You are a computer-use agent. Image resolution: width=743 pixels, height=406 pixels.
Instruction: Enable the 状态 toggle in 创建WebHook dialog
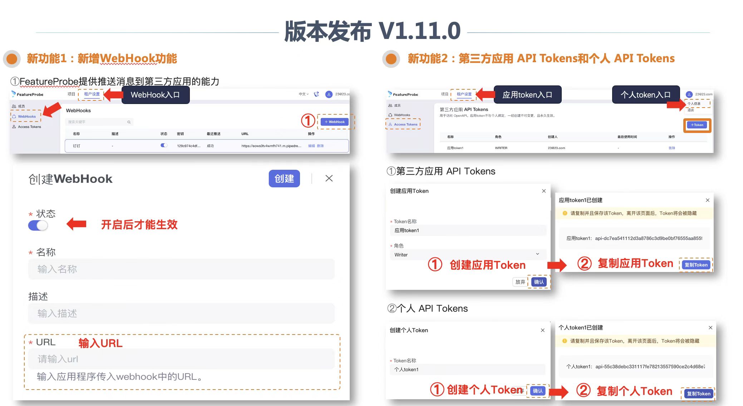click(38, 226)
